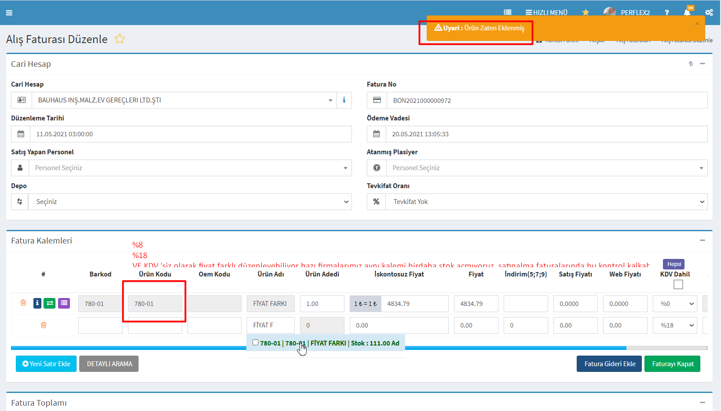The width and height of the screenshot is (721, 411).
Task: Open the Satış Yapan Personel selector
Action: 190,168
